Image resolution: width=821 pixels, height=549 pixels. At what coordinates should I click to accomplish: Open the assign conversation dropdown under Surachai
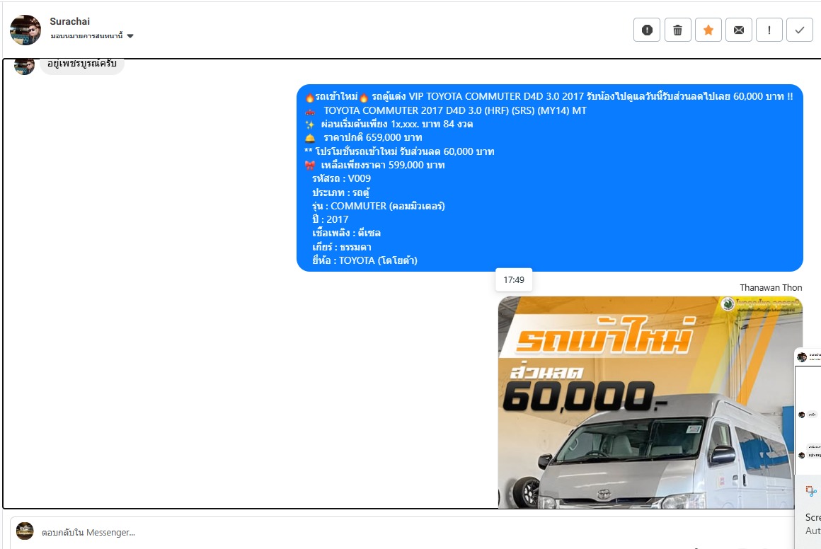click(x=92, y=36)
